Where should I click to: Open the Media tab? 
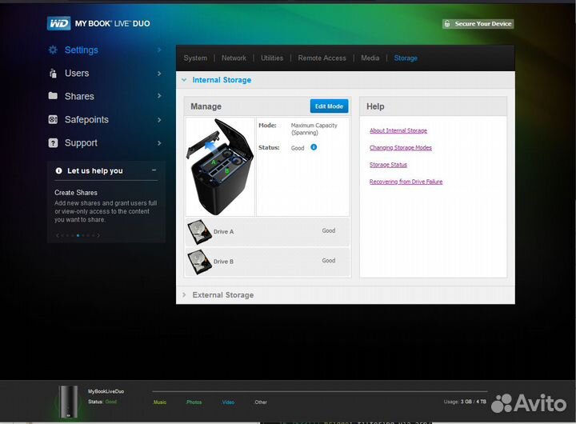tap(370, 58)
